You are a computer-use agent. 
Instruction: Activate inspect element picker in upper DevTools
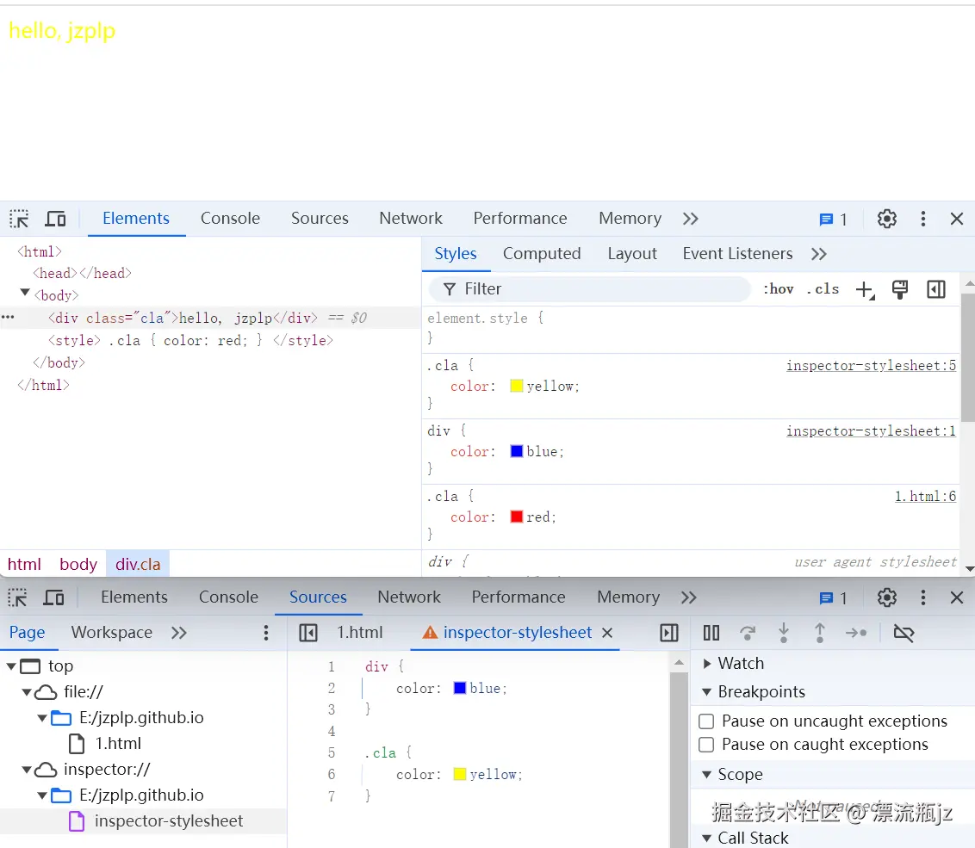(19, 219)
